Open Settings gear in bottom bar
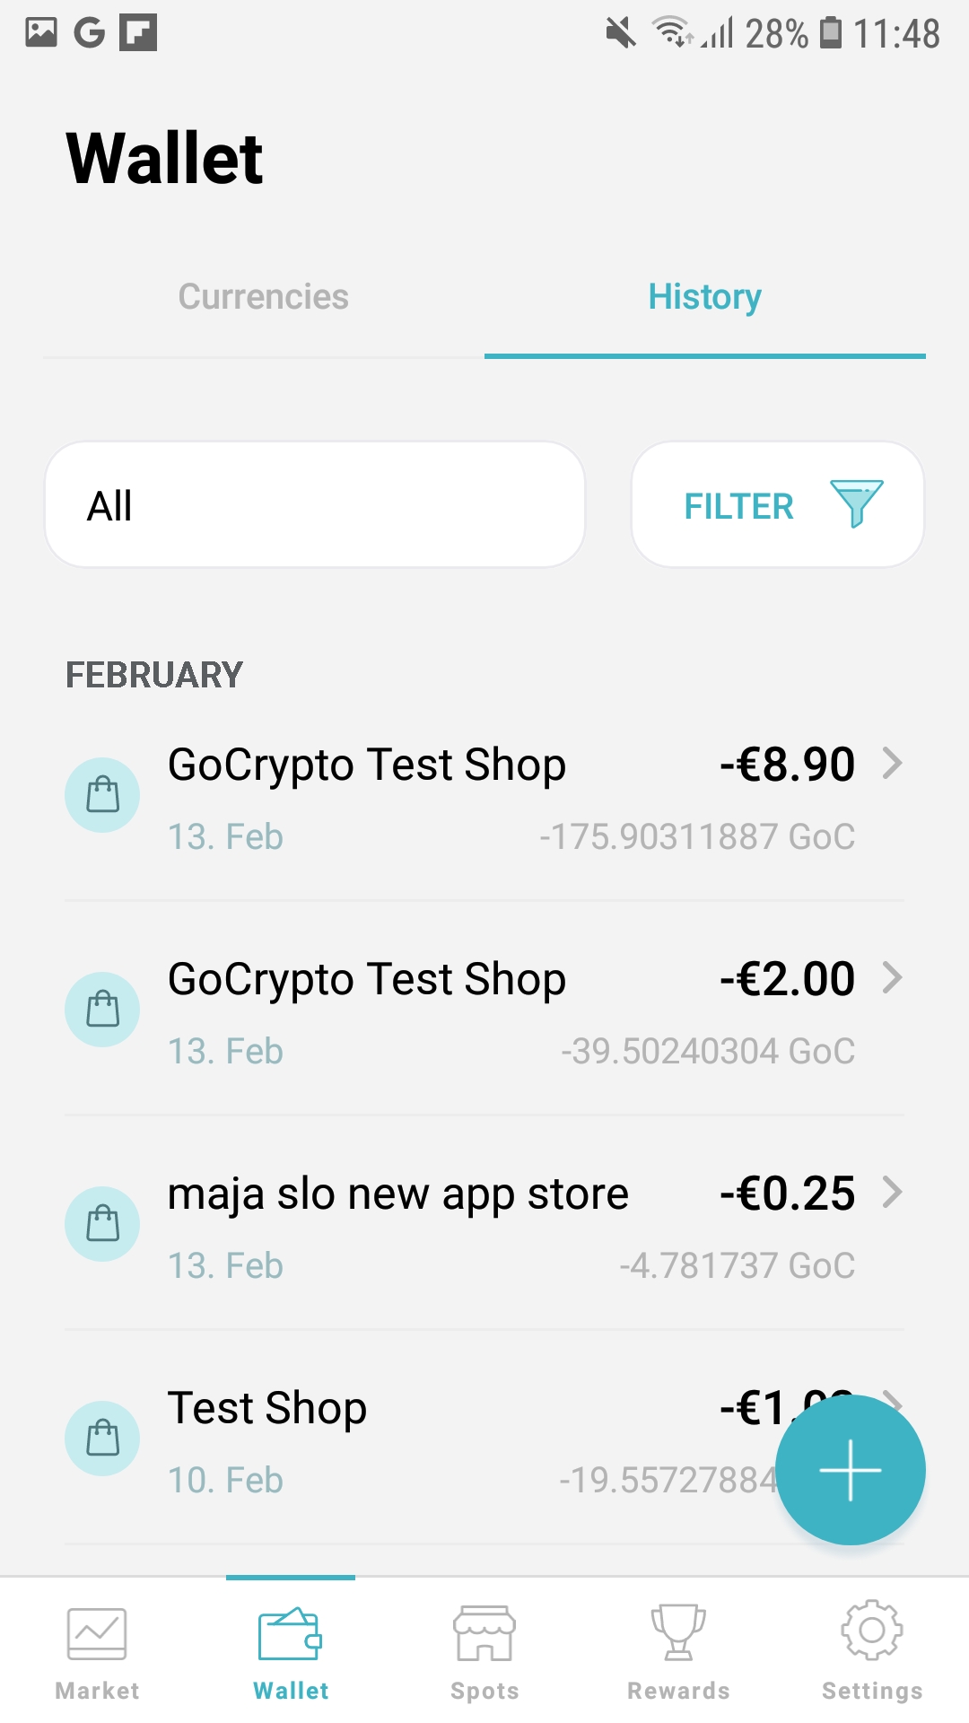This screenshot has height=1723, width=969. tap(872, 1631)
